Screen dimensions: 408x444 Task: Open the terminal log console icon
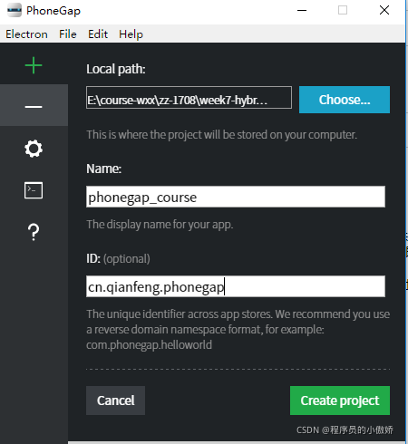(34, 190)
